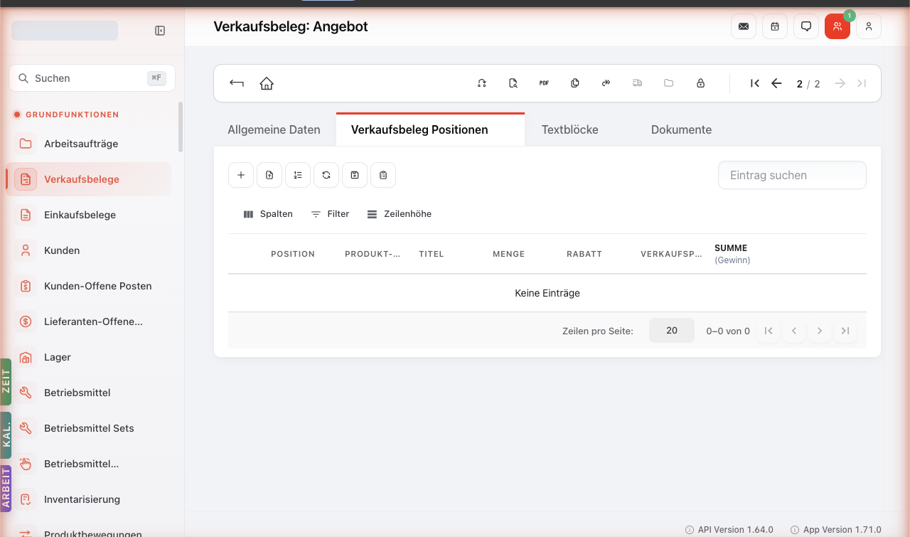Open Kunden-Offene Posten in the sidebar
910x537 pixels.
(x=89, y=286)
